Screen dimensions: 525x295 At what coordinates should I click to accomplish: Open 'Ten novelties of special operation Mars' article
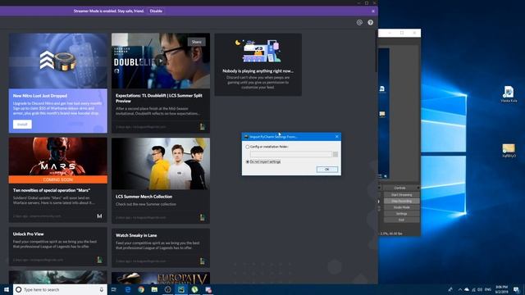click(52, 190)
